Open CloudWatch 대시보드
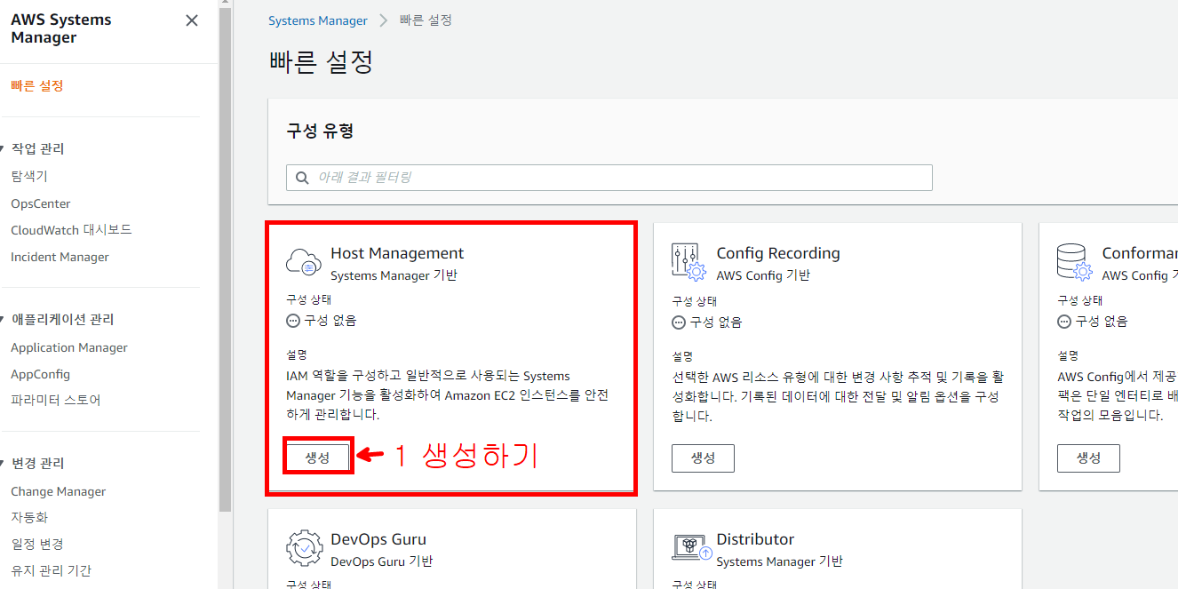 click(x=71, y=230)
